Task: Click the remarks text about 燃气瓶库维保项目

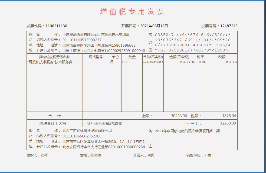Action: pyautogui.click(x=187, y=131)
